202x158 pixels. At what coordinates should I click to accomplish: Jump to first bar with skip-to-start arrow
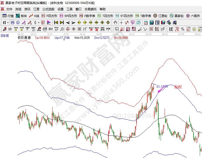click(x=56, y=23)
